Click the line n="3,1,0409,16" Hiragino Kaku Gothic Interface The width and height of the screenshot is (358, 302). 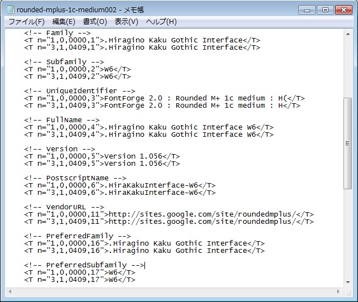coord(144,251)
